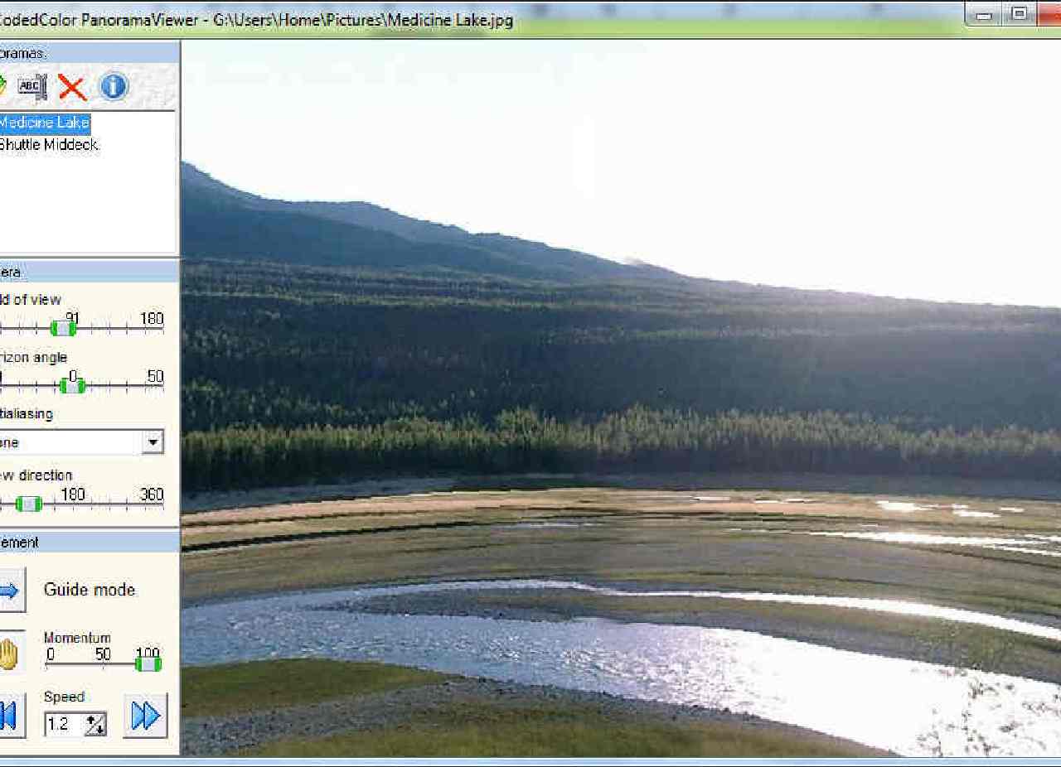Maximize the PanoramaViewer window

coord(1020,12)
